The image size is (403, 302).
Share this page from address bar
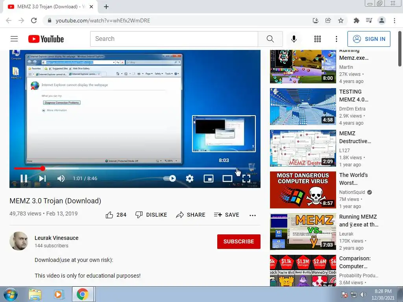tap(328, 20)
